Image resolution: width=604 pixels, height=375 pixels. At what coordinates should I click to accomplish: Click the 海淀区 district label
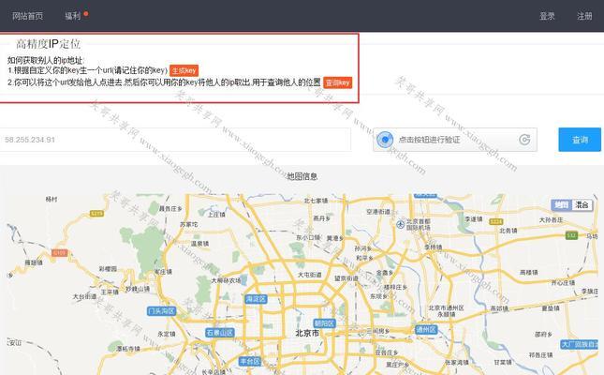(x=257, y=299)
